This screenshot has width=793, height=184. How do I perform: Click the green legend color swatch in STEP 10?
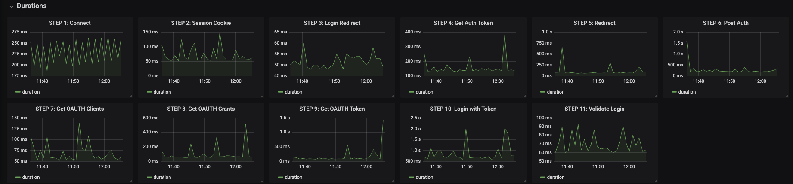tap(412, 177)
